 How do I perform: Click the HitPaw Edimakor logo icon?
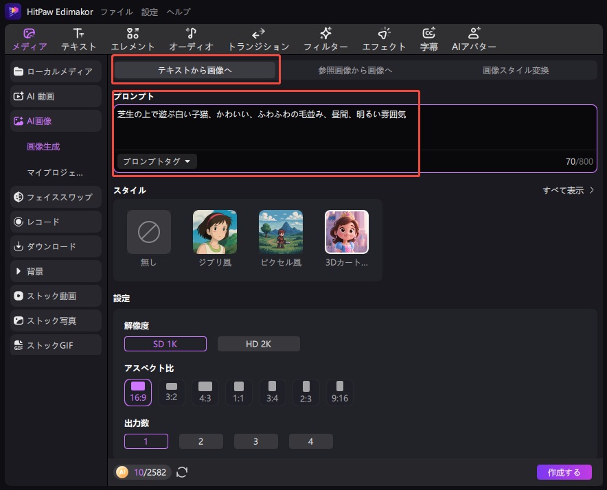click(13, 12)
